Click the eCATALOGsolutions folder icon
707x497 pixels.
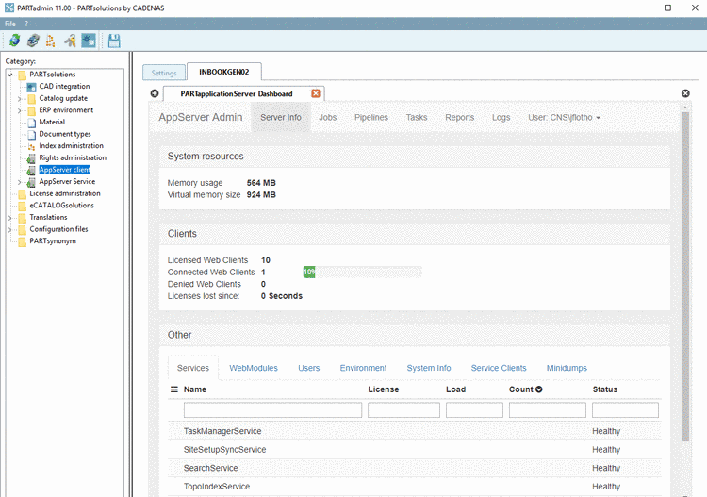pos(22,206)
